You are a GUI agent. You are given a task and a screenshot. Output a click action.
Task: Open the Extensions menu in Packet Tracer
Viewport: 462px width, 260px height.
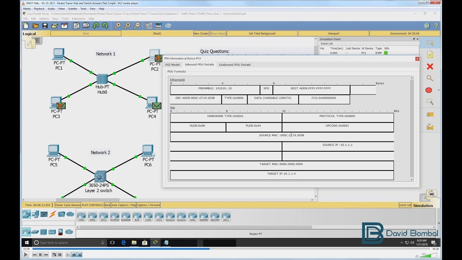click(78, 19)
